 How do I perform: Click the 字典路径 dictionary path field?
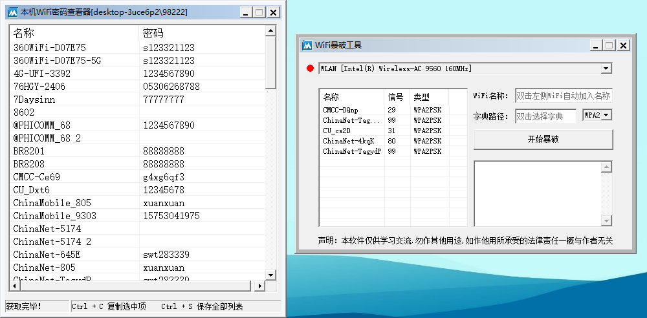[545, 116]
